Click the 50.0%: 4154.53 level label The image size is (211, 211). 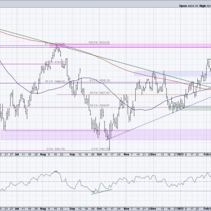click(55, 62)
